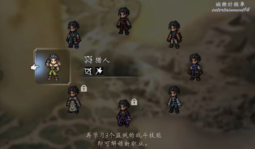Click the bow-and-arrow emblem beside 猎人

pyautogui.click(x=88, y=60)
